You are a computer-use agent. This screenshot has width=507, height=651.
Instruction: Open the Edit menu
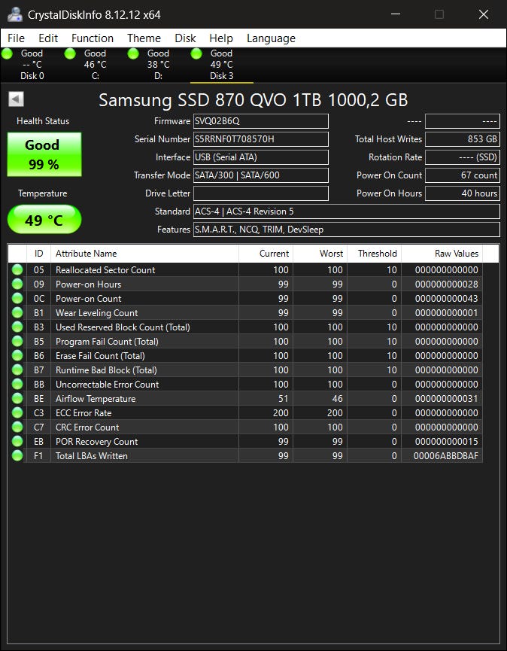click(x=48, y=38)
